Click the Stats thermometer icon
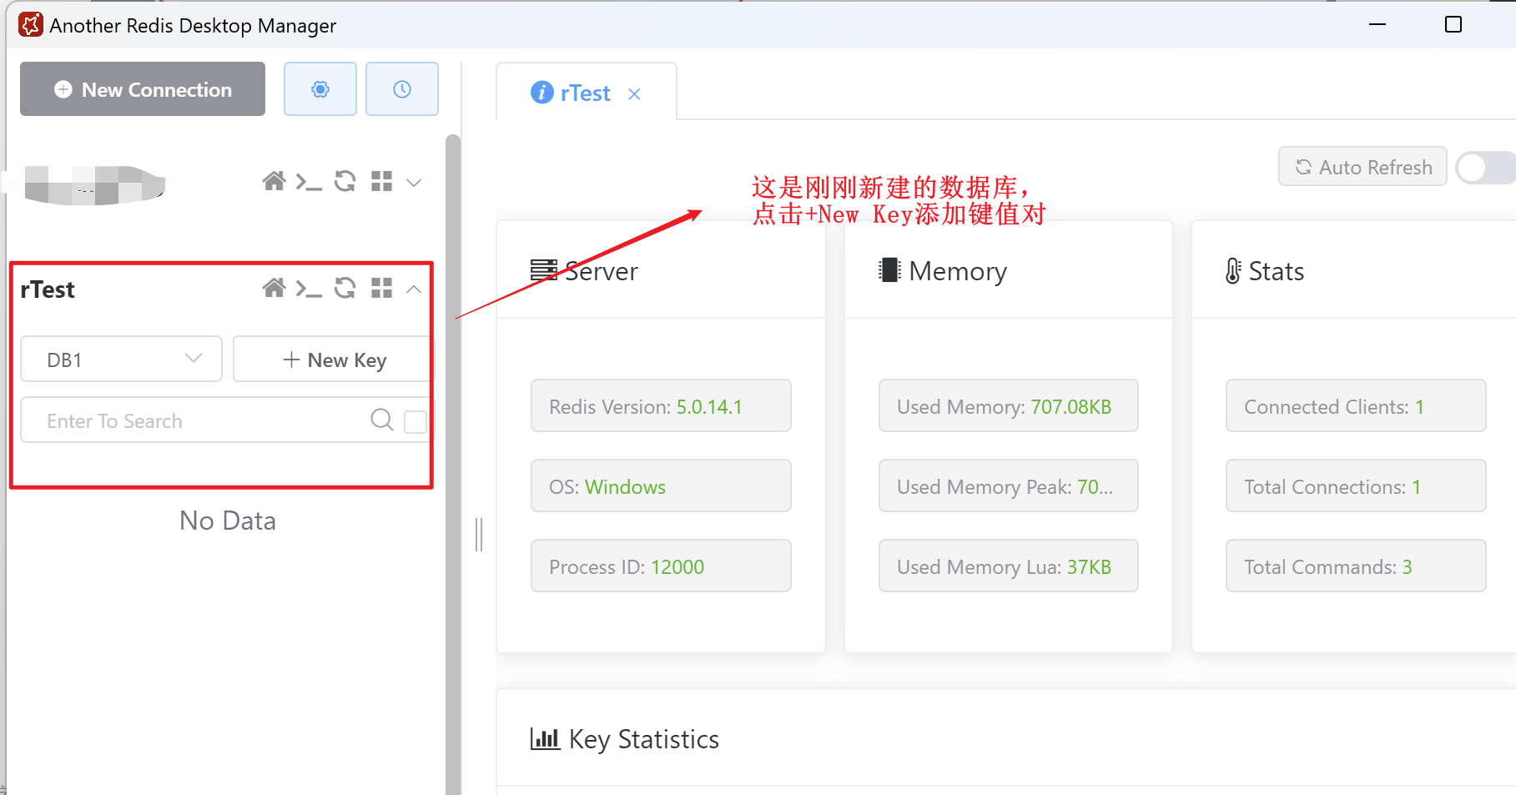The width and height of the screenshot is (1516, 795). click(x=1233, y=270)
